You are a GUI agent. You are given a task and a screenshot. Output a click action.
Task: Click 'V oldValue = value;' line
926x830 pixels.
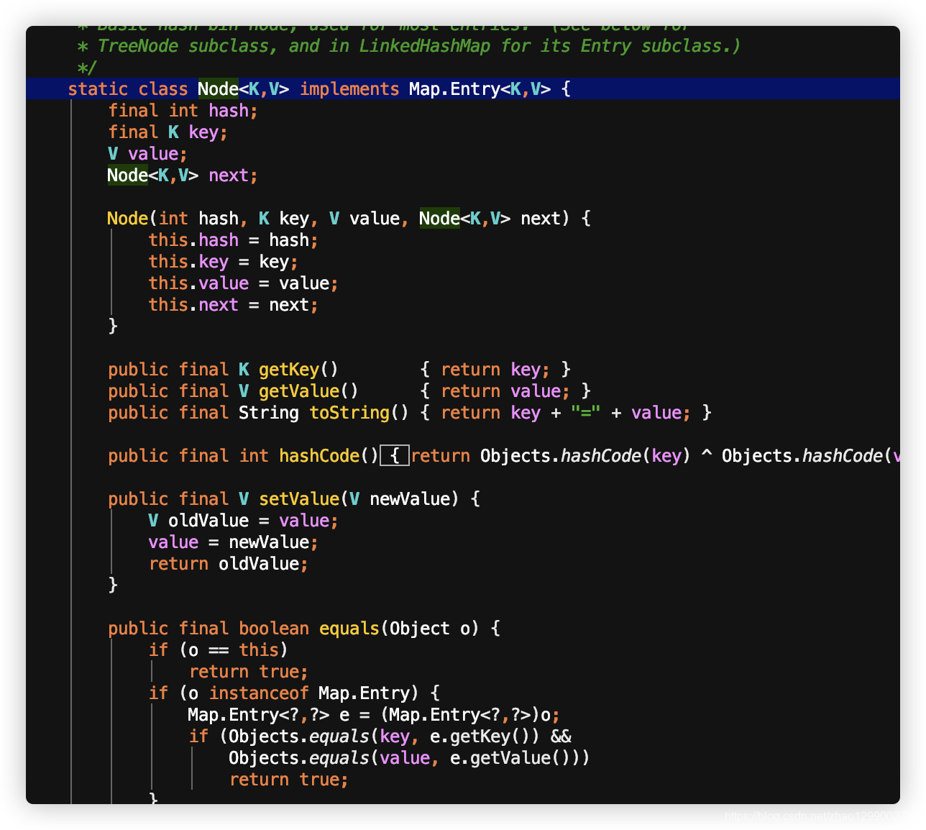243,520
